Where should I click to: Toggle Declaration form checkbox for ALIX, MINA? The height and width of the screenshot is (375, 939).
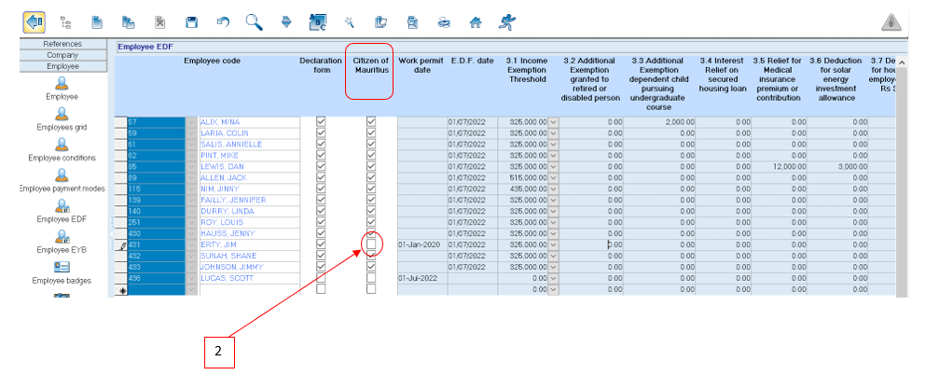click(x=321, y=121)
